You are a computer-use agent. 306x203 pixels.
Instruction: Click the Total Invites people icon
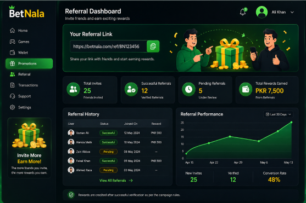click(x=73, y=89)
